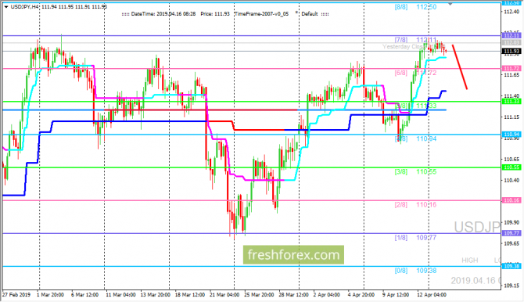The height and width of the screenshot is (302, 524).
Task: Click the pink 111.72 price axis tag
Action: point(511,69)
